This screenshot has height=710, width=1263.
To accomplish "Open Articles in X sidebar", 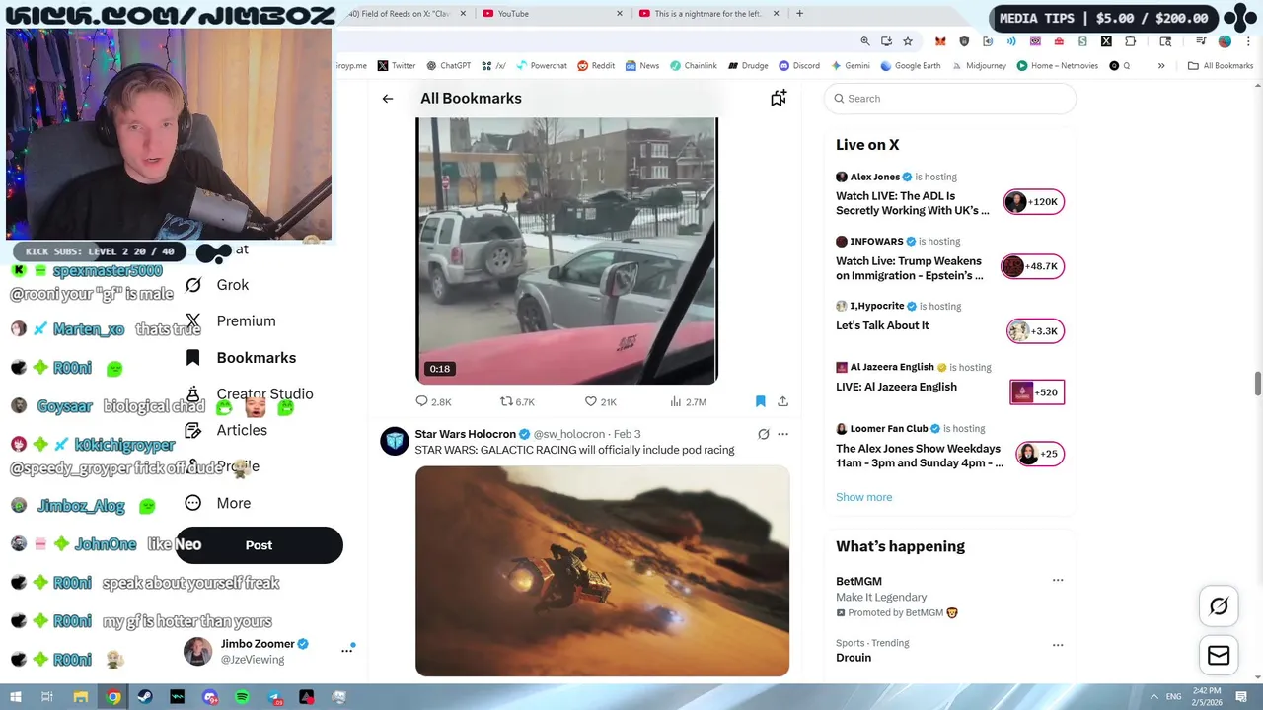I will [227, 430].
